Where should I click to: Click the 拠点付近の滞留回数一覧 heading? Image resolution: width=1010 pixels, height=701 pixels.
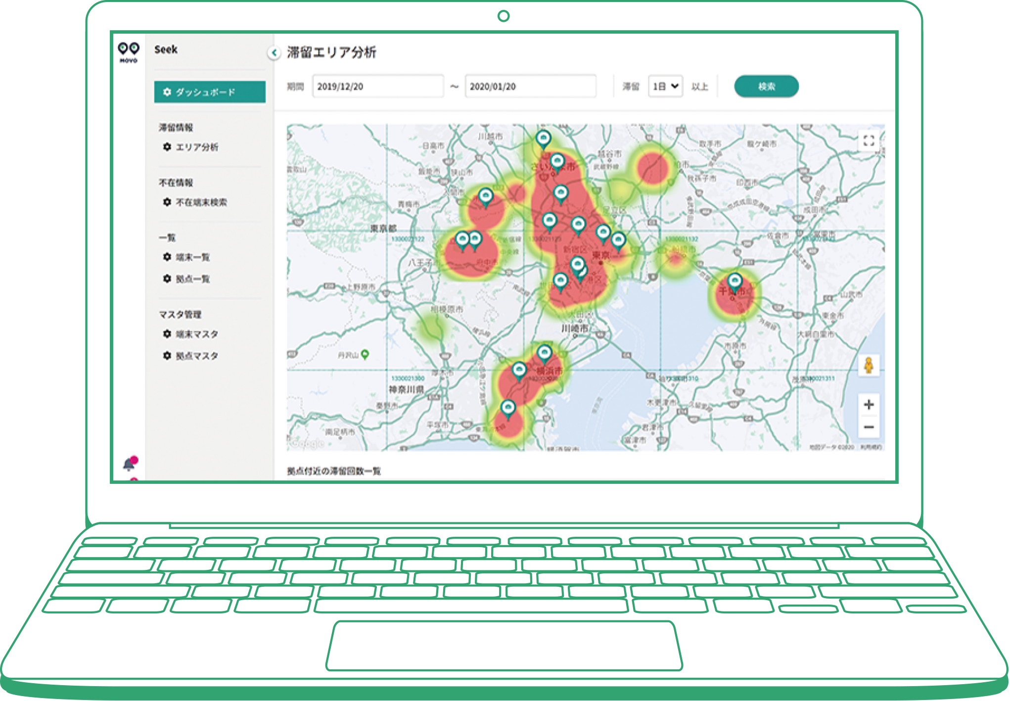334,471
